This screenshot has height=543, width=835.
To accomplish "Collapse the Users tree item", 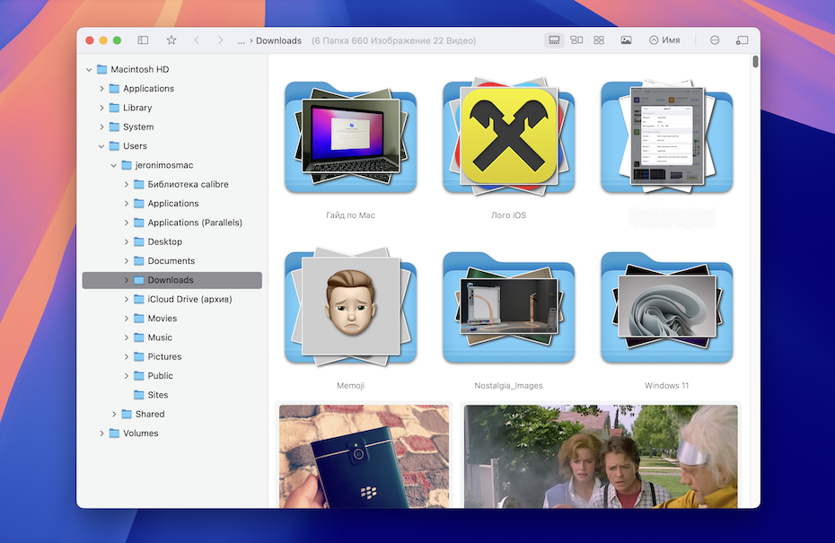I will [101, 145].
